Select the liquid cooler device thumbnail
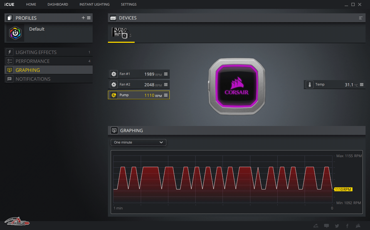 click(x=121, y=33)
